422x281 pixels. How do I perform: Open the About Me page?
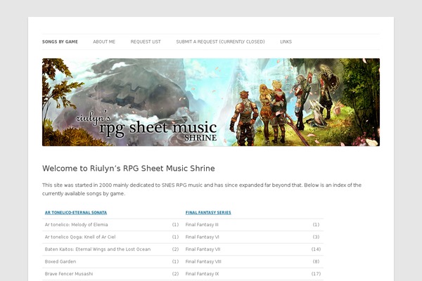(x=104, y=41)
